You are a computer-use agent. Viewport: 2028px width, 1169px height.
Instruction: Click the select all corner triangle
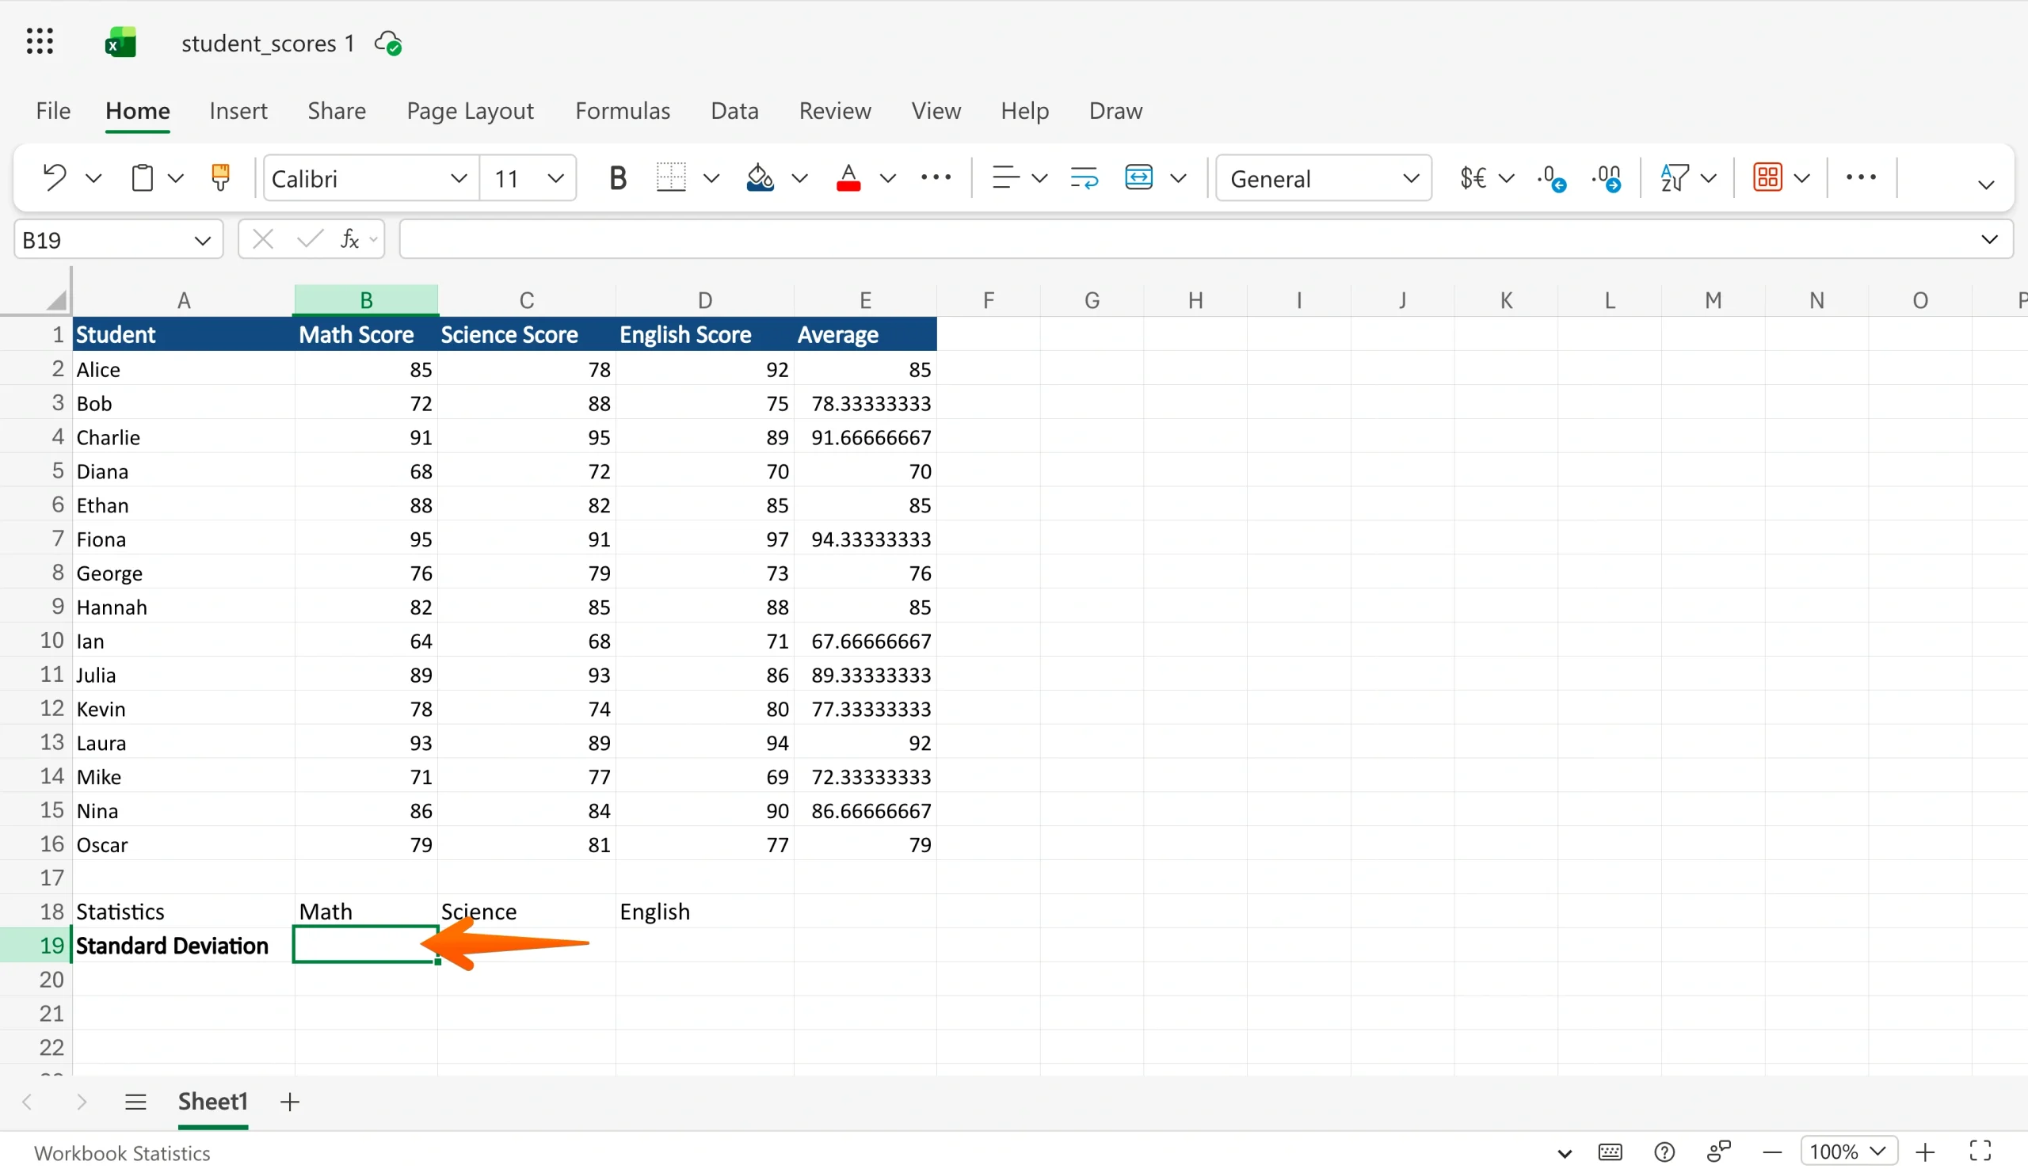pyautogui.click(x=55, y=300)
